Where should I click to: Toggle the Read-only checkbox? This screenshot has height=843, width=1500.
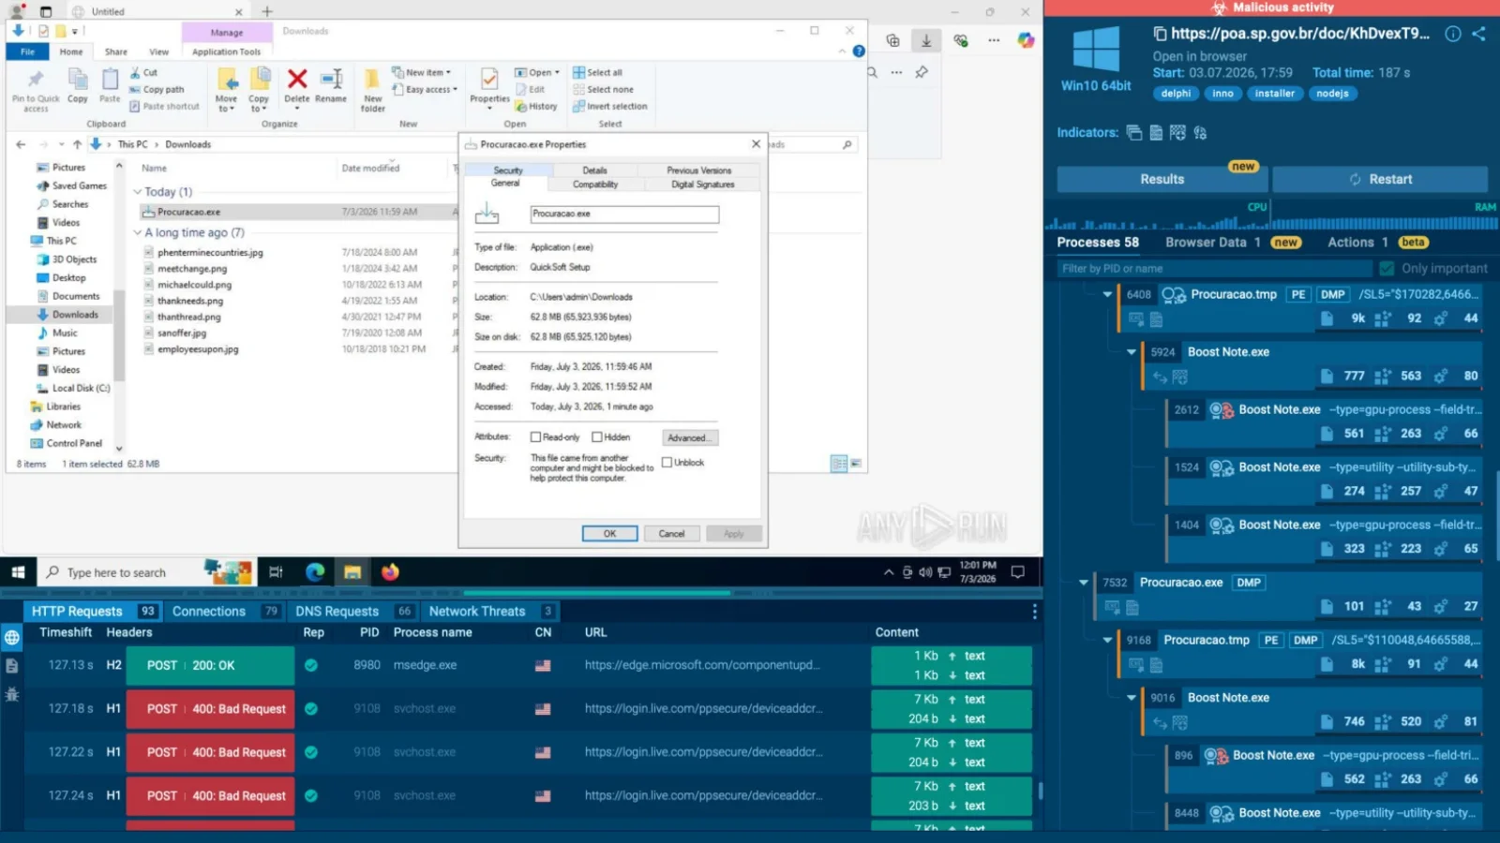[x=536, y=437]
